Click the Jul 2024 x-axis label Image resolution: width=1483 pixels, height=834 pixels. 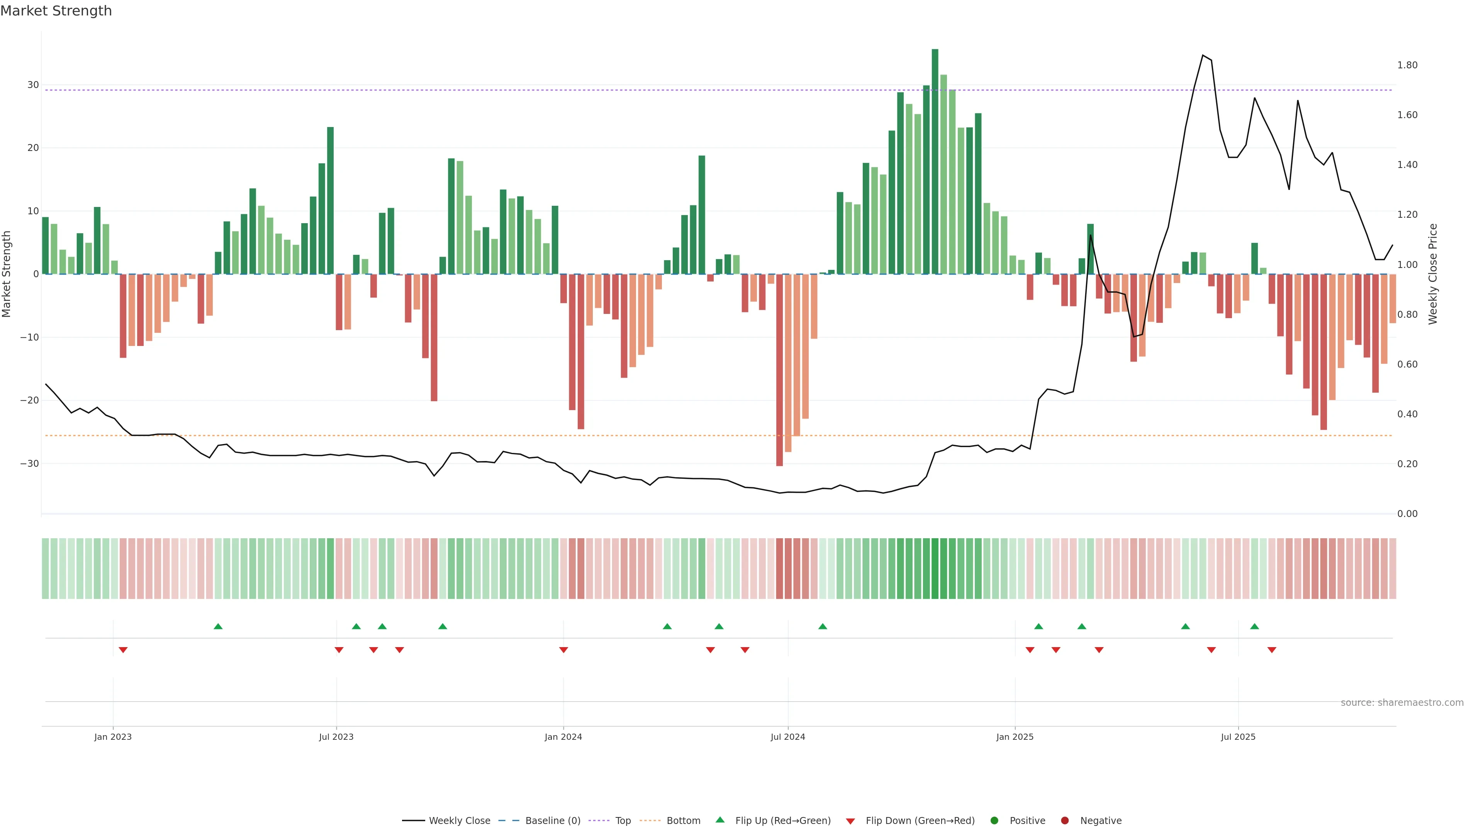click(x=787, y=737)
